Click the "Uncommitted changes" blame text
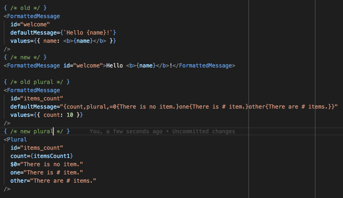 tap(204, 131)
